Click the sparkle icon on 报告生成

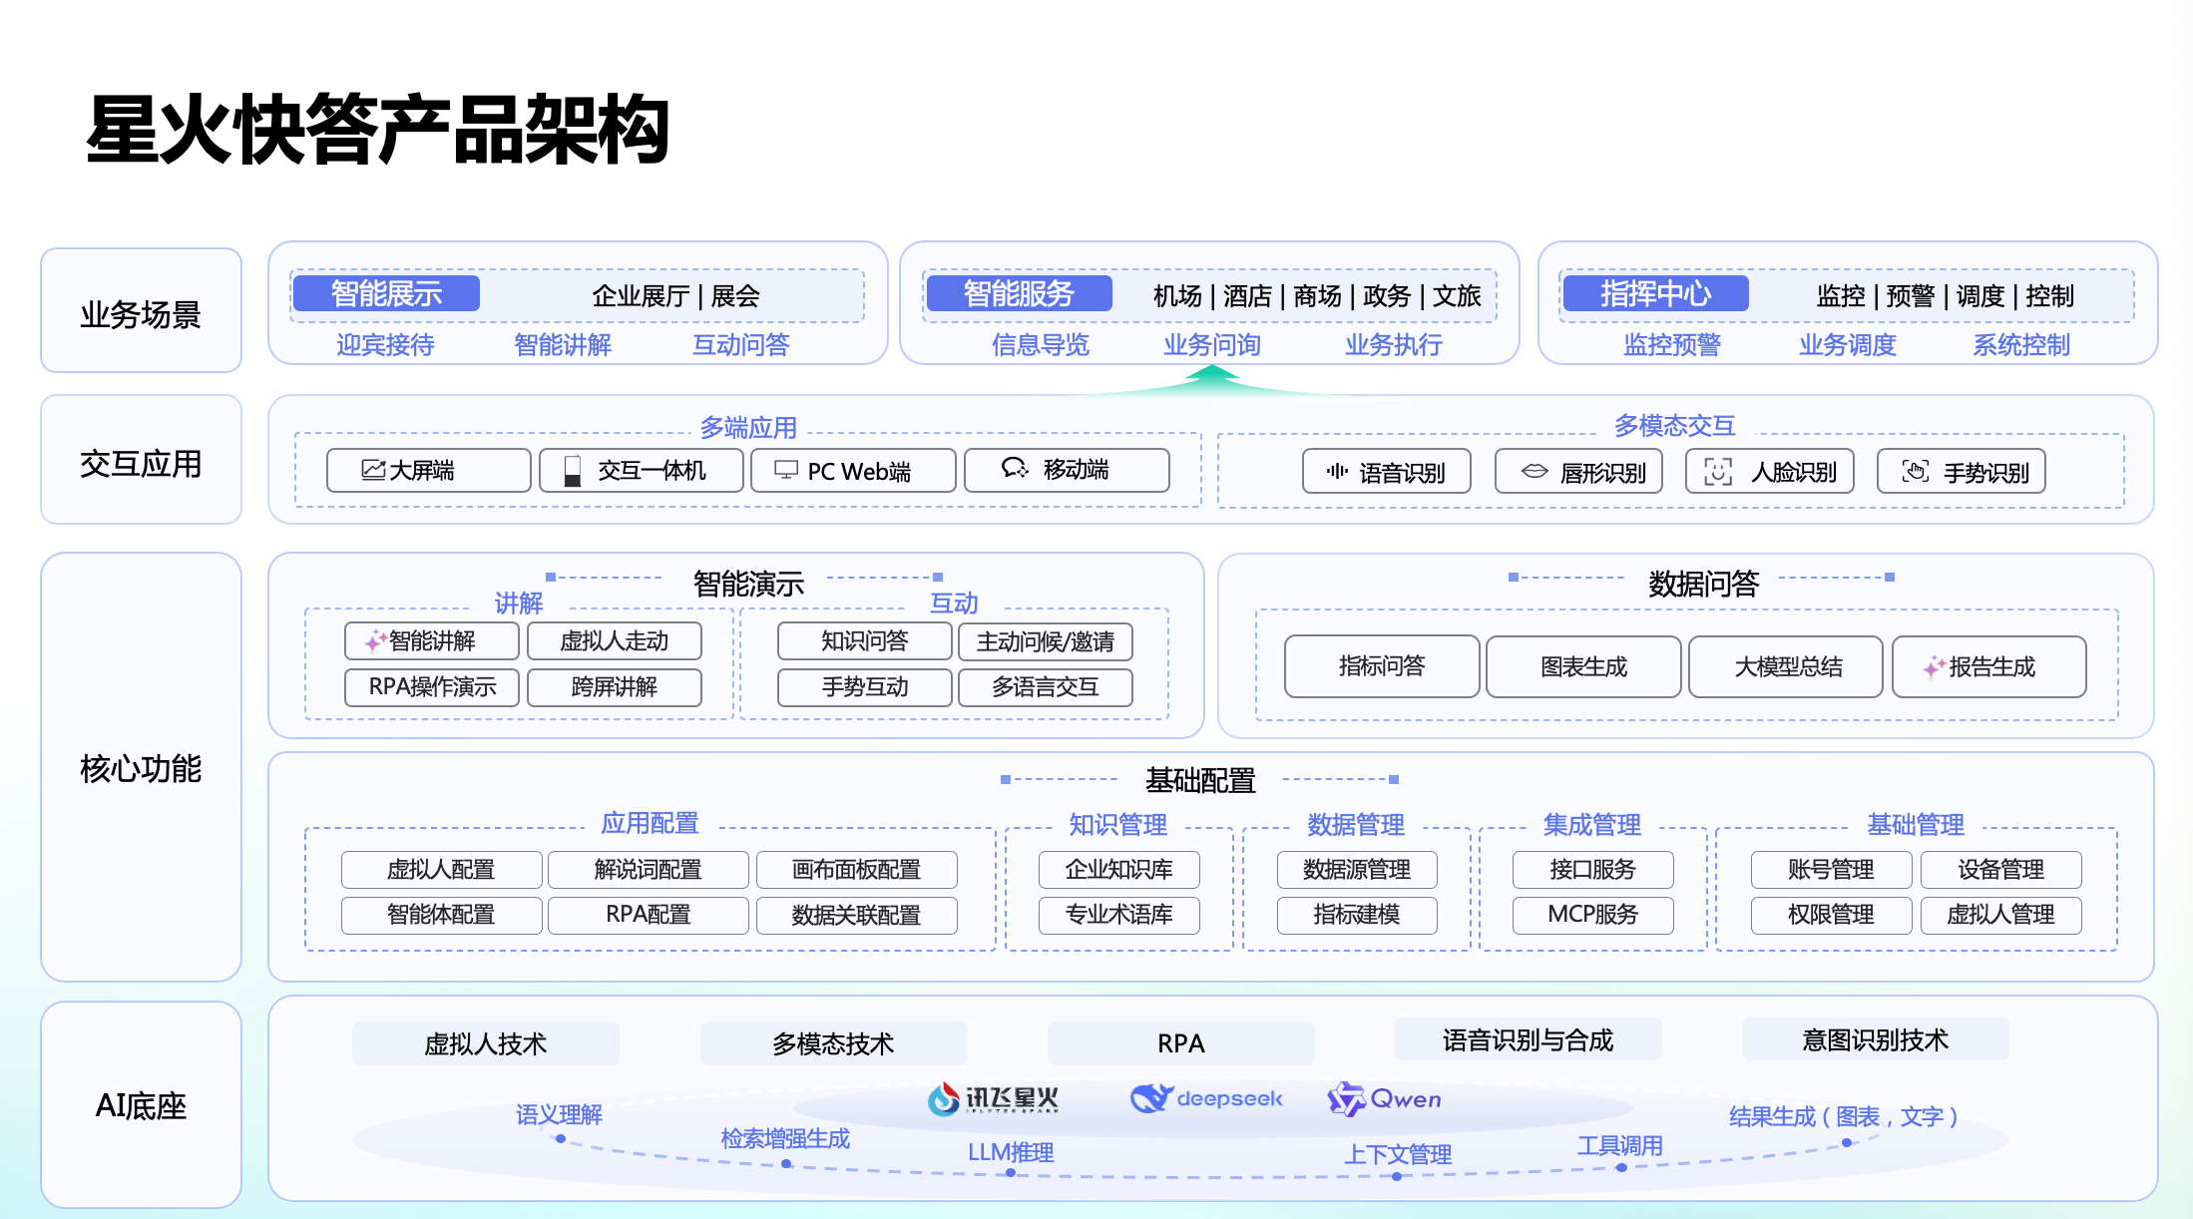tap(1934, 666)
